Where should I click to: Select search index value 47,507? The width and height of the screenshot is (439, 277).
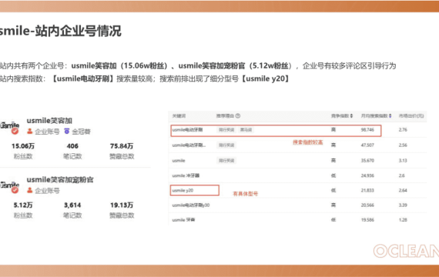point(367,145)
